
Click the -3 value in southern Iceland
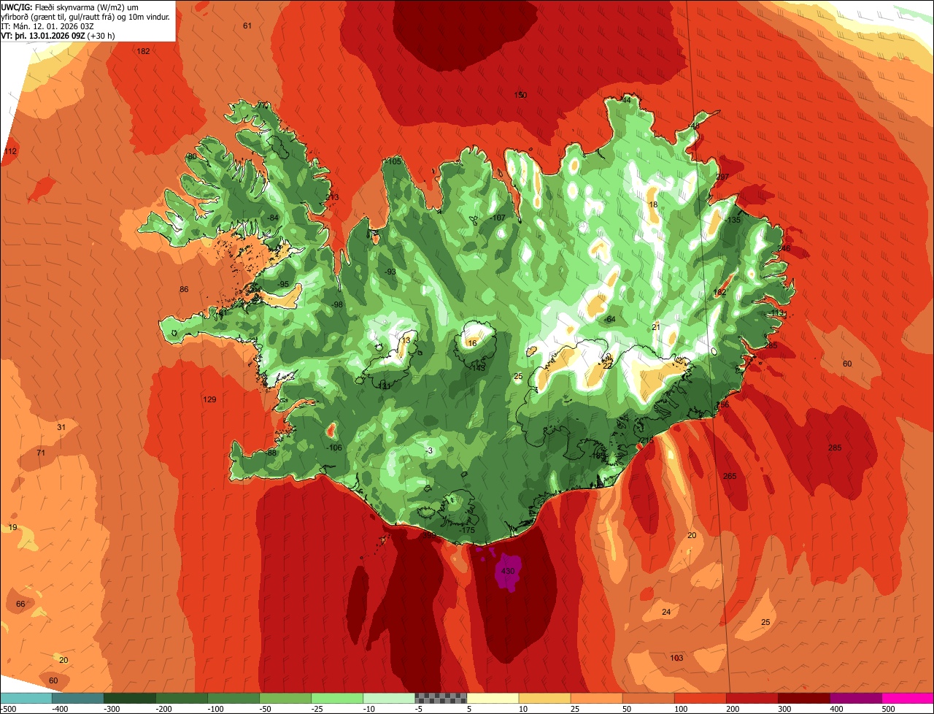point(429,450)
